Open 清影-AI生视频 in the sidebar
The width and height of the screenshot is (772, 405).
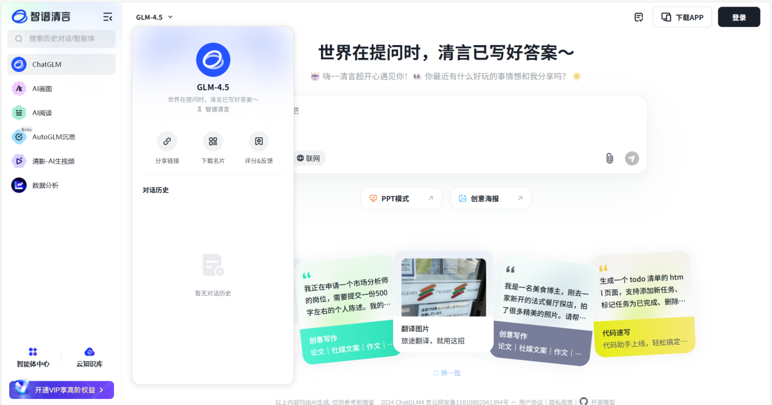pos(61,161)
